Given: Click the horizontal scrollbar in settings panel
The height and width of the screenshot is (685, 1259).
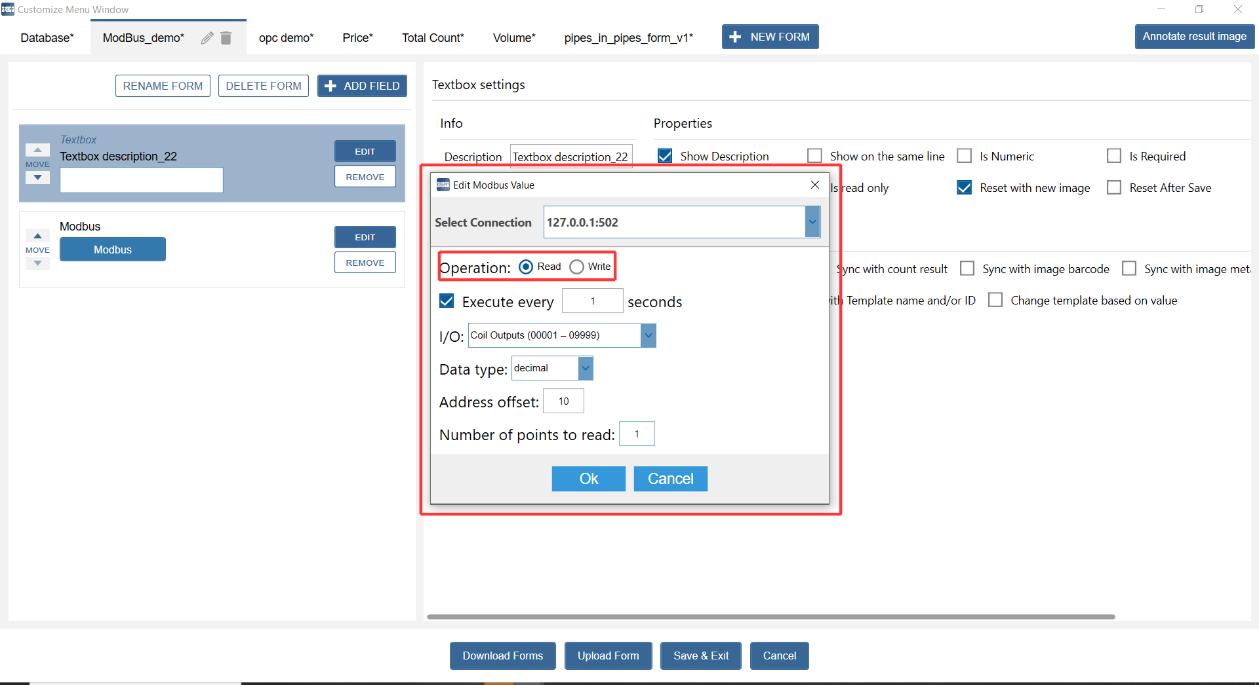Looking at the screenshot, I should (770, 616).
